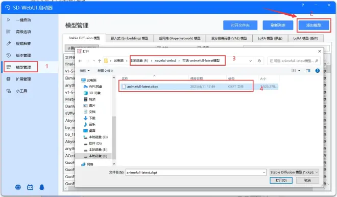This screenshot has height=197, width=337.
Task: Open 扩展管理 in the sidebar
Action: coord(23,79)
